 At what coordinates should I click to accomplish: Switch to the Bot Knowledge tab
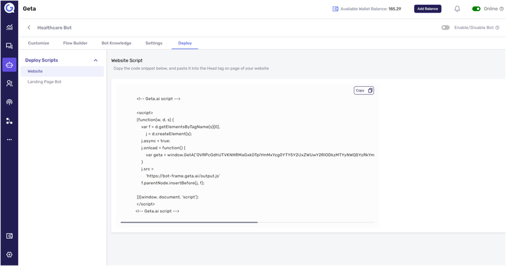[x=117, y=43]
